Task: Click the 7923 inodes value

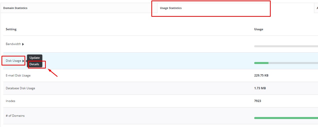Action: (x=257, y=101)
